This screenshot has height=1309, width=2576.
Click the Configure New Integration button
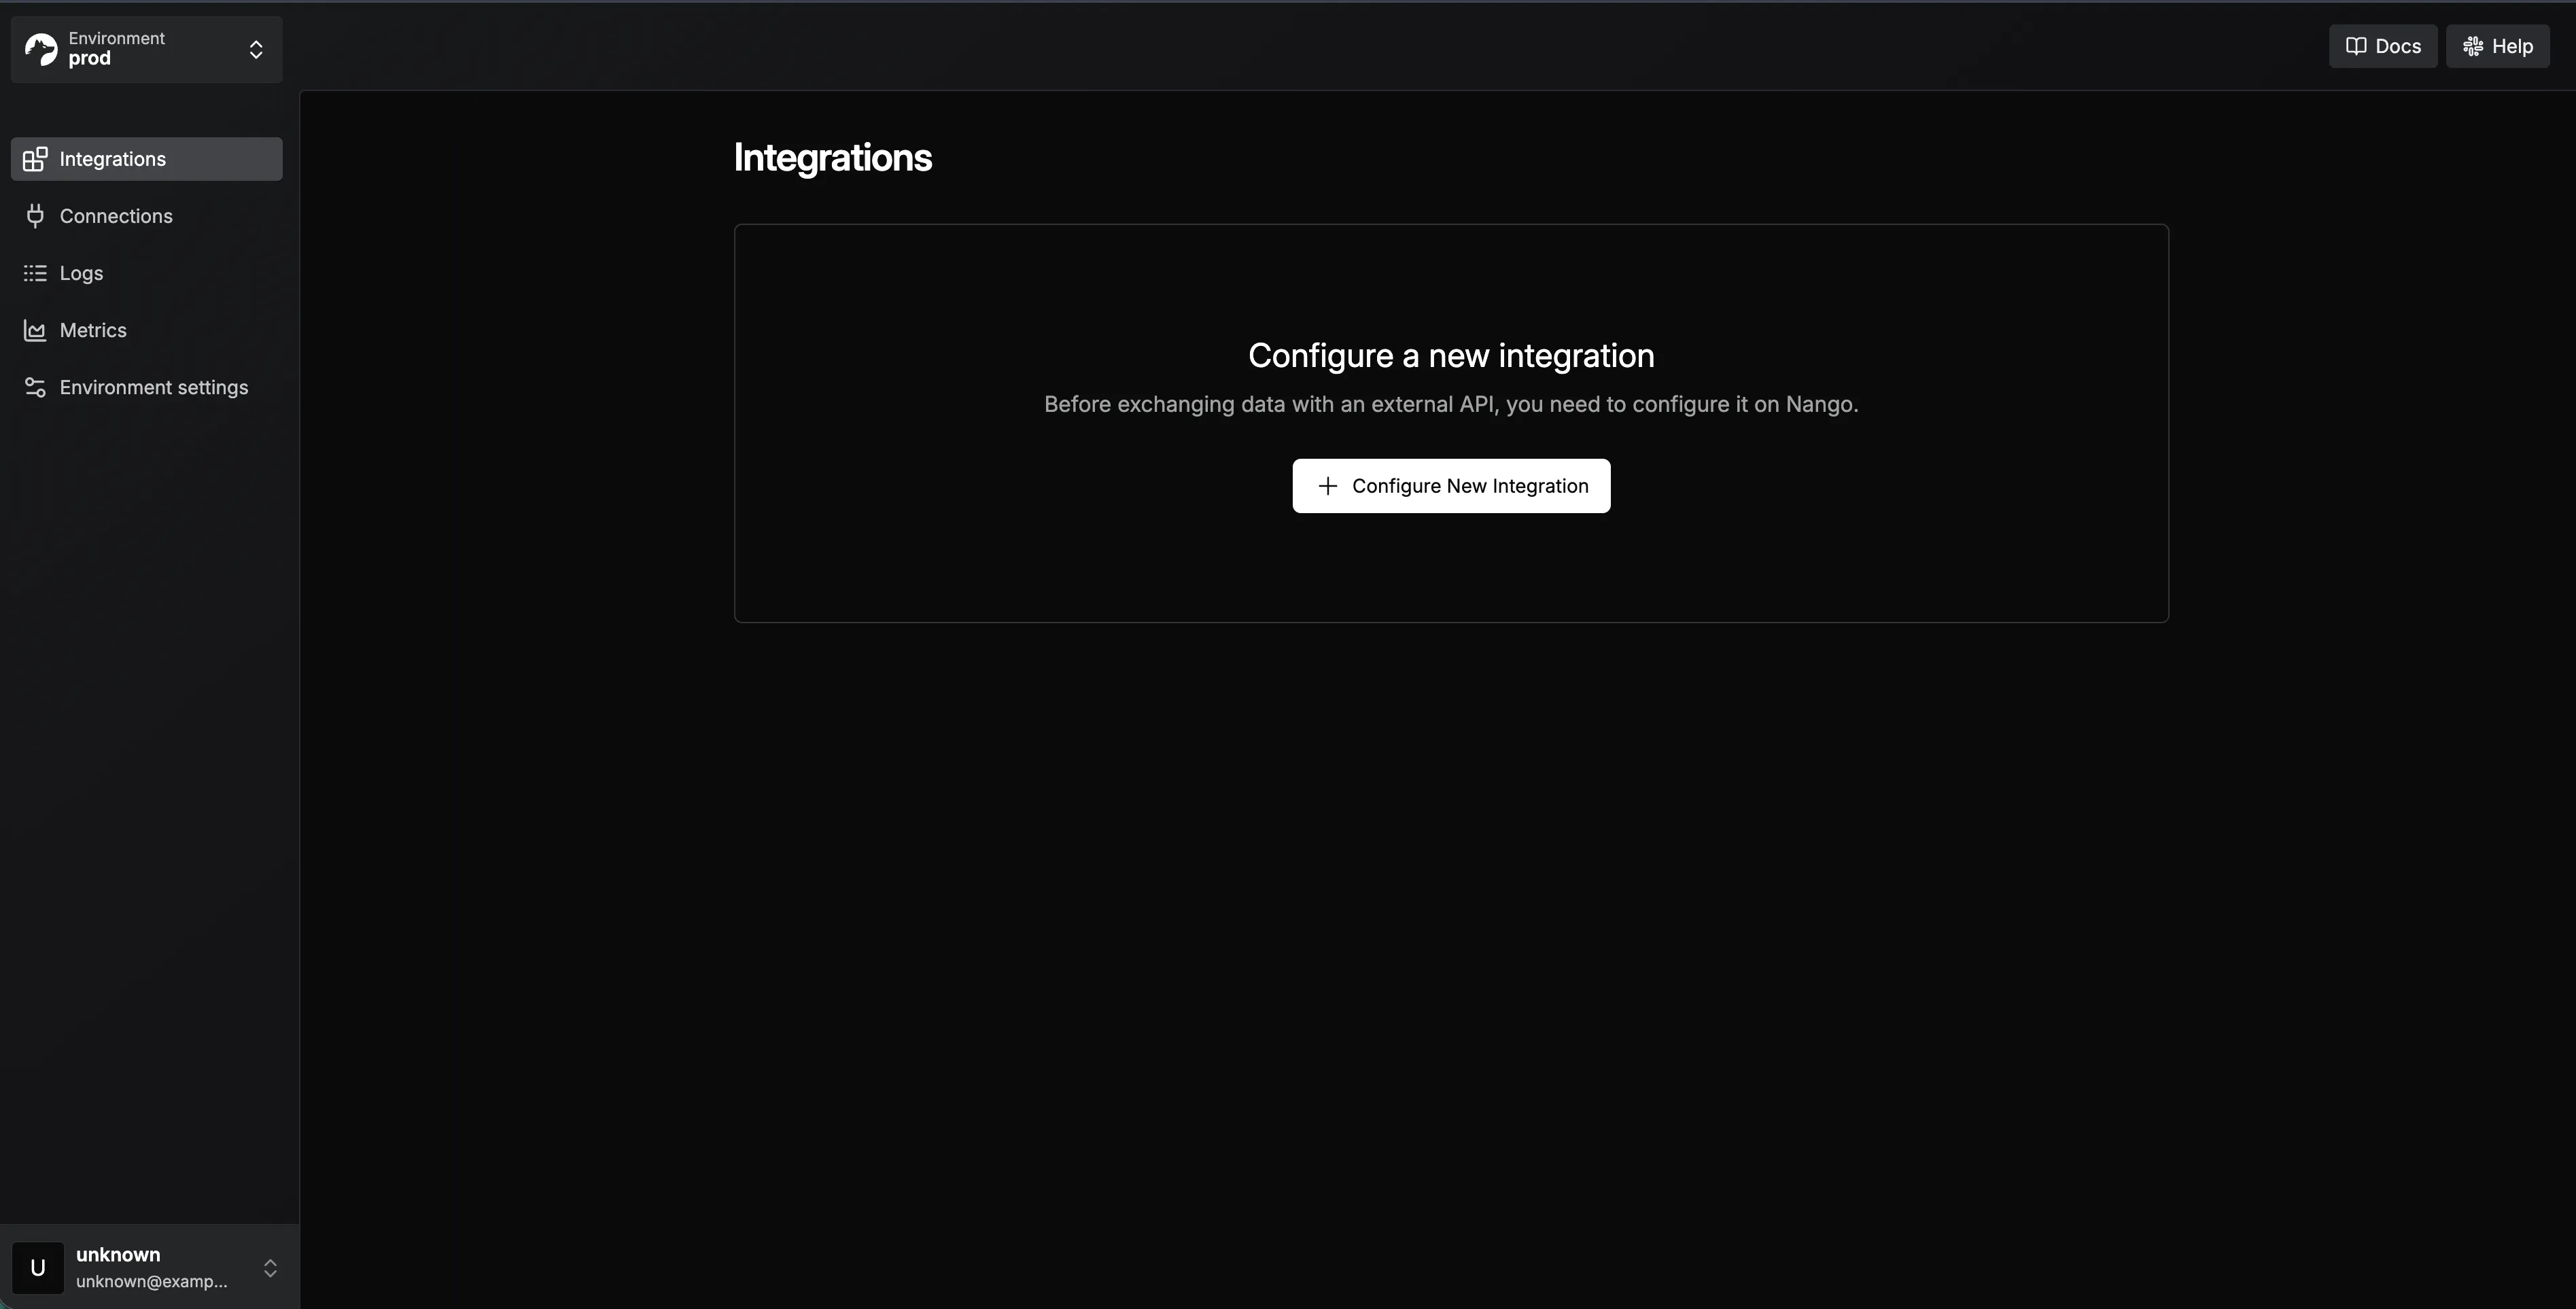pyautogui.click(x=1451, y=486)
